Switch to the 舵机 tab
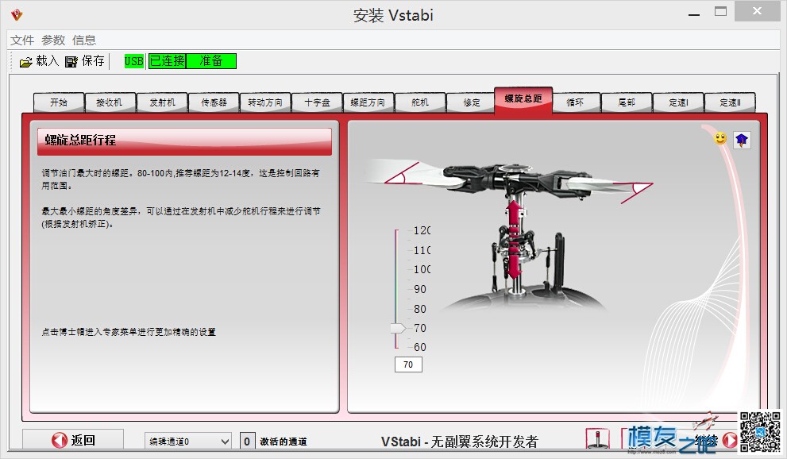Image resolution: width=787 pixels, height=459 pixels. [x=420, y=102]
